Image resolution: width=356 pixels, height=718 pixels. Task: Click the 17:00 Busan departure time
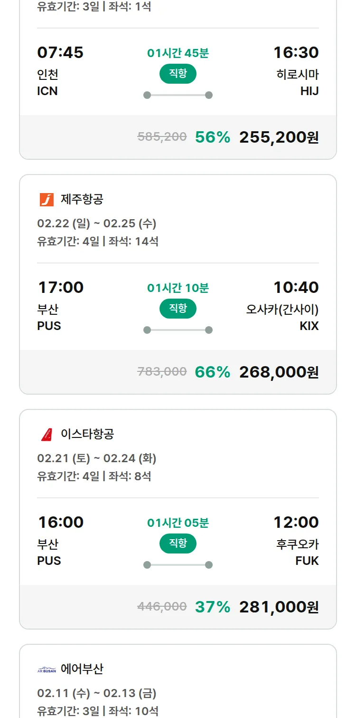pyautogui.click(x=61, y=287)
